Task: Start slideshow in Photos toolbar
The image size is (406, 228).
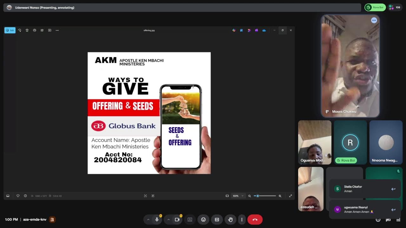Action: [x=49, y=30]
